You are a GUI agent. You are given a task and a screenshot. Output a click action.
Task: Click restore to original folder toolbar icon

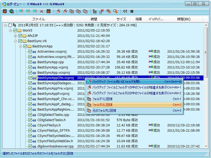pyautogui.click(x=85, y=11)
